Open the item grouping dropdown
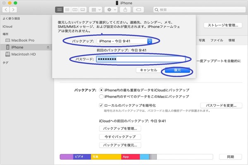 [95, 10]
